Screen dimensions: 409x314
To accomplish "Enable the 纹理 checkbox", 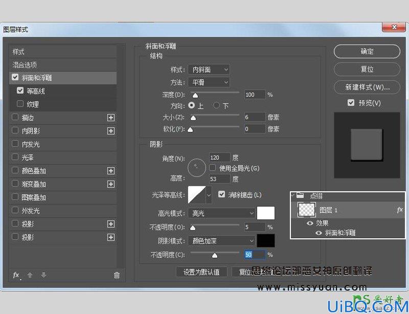I will click(x=20, y=104).
